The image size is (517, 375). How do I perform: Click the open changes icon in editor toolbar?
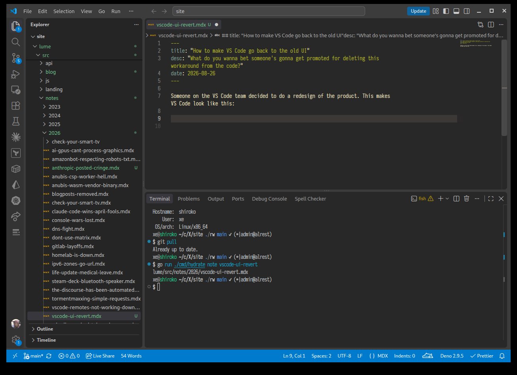tap(481, 25)
